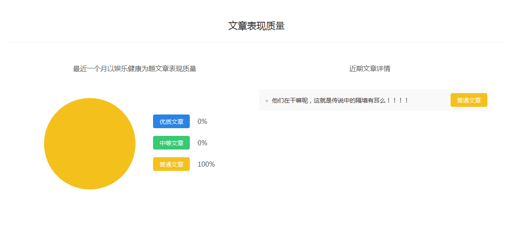513x226 pixels.
Task: Click the phrase 这就是传说中的 in the article title
Action: tap(334, 100)
